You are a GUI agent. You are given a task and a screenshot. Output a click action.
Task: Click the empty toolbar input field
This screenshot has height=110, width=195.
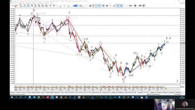85,6
